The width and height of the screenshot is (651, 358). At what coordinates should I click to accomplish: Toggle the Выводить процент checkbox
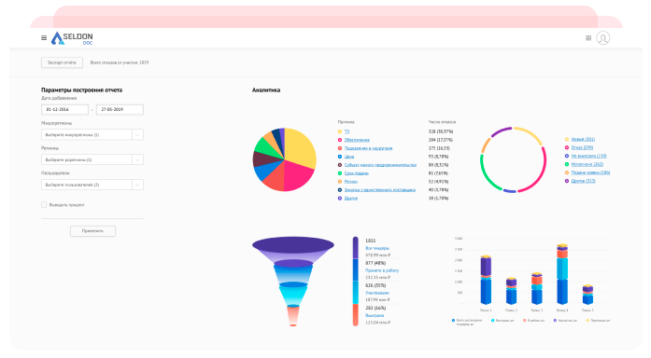(x=44, y=205)
